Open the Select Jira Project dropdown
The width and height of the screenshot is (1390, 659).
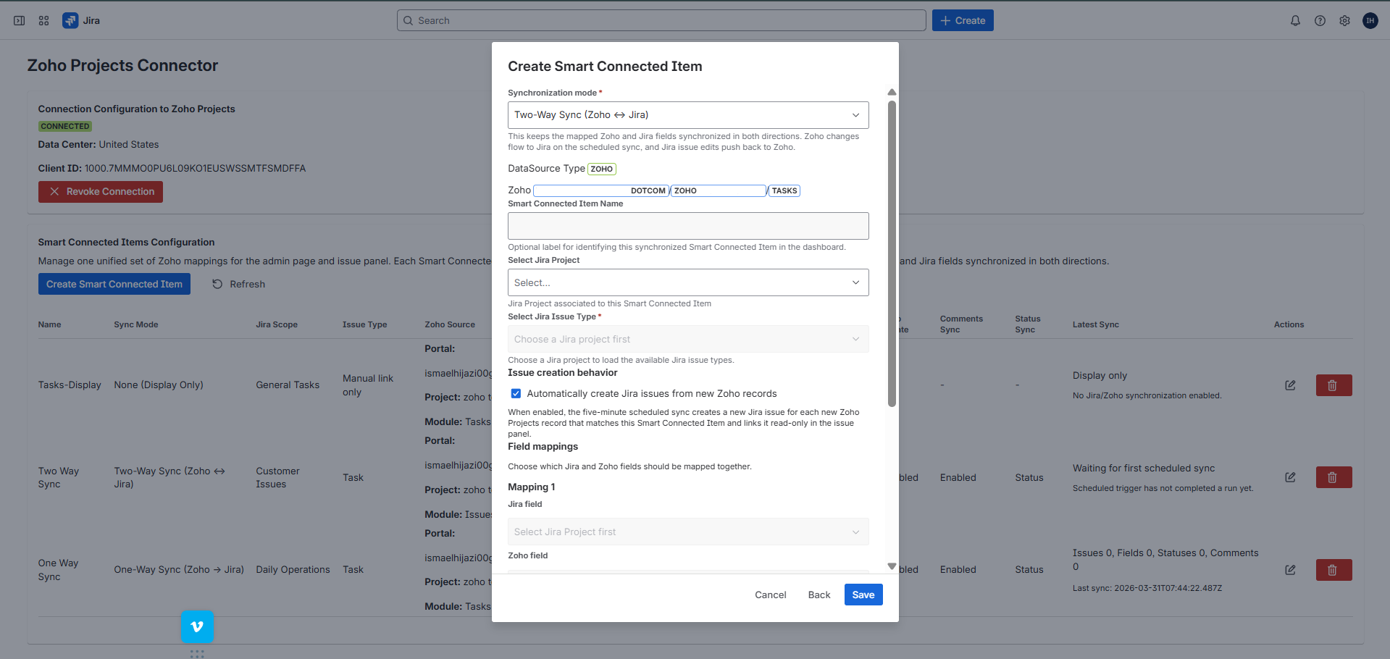click(687, 282)
